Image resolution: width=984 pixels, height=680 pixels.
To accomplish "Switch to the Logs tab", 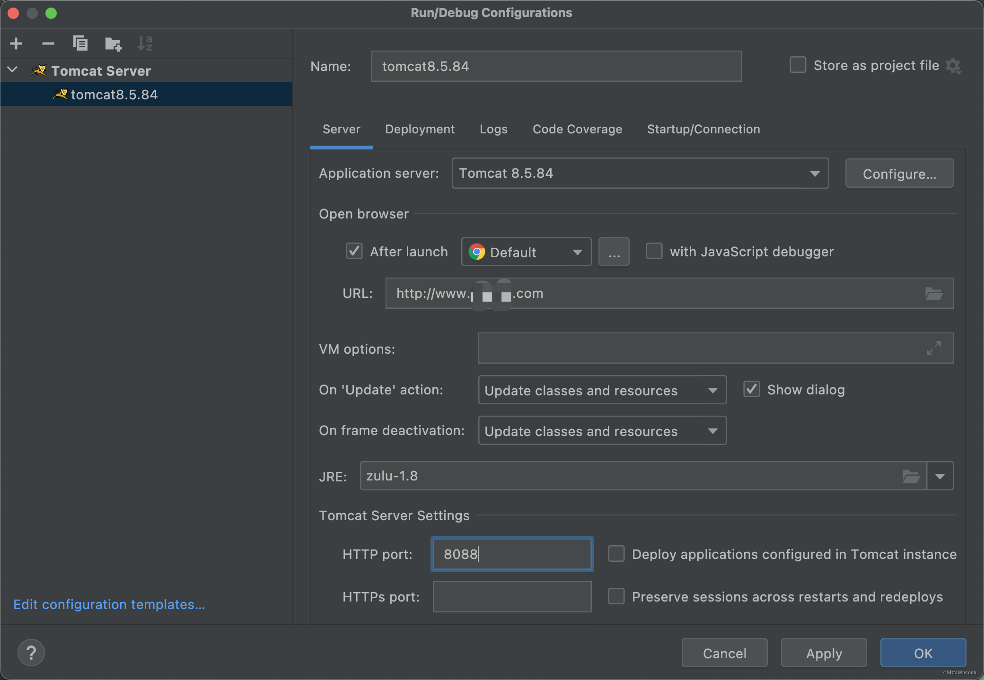I will tap(493, 129).
